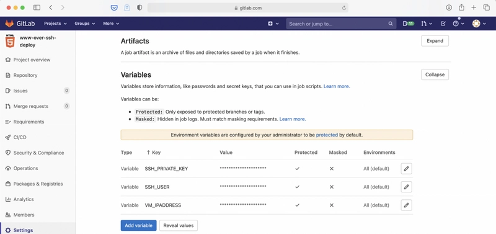
Task: Edit the SSH_USER variable pencil icon
Action: pyautogui.click(x=406, y=187)
